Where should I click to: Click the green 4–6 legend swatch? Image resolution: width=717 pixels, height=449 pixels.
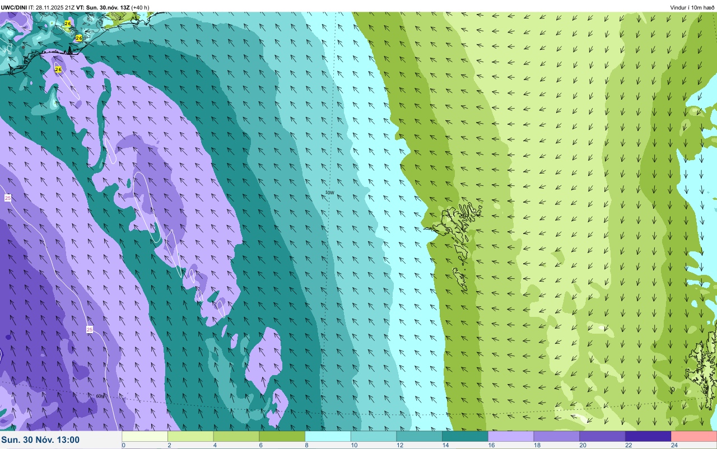coord(236,436)
